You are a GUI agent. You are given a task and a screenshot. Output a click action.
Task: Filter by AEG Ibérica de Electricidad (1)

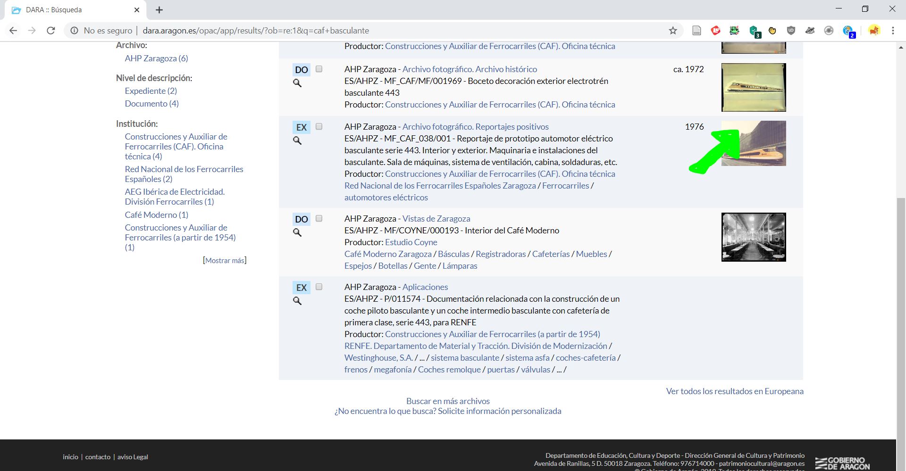tap(175, 197)
